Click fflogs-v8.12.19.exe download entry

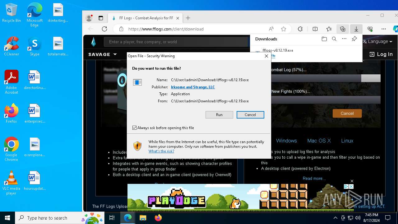(278, 50)
